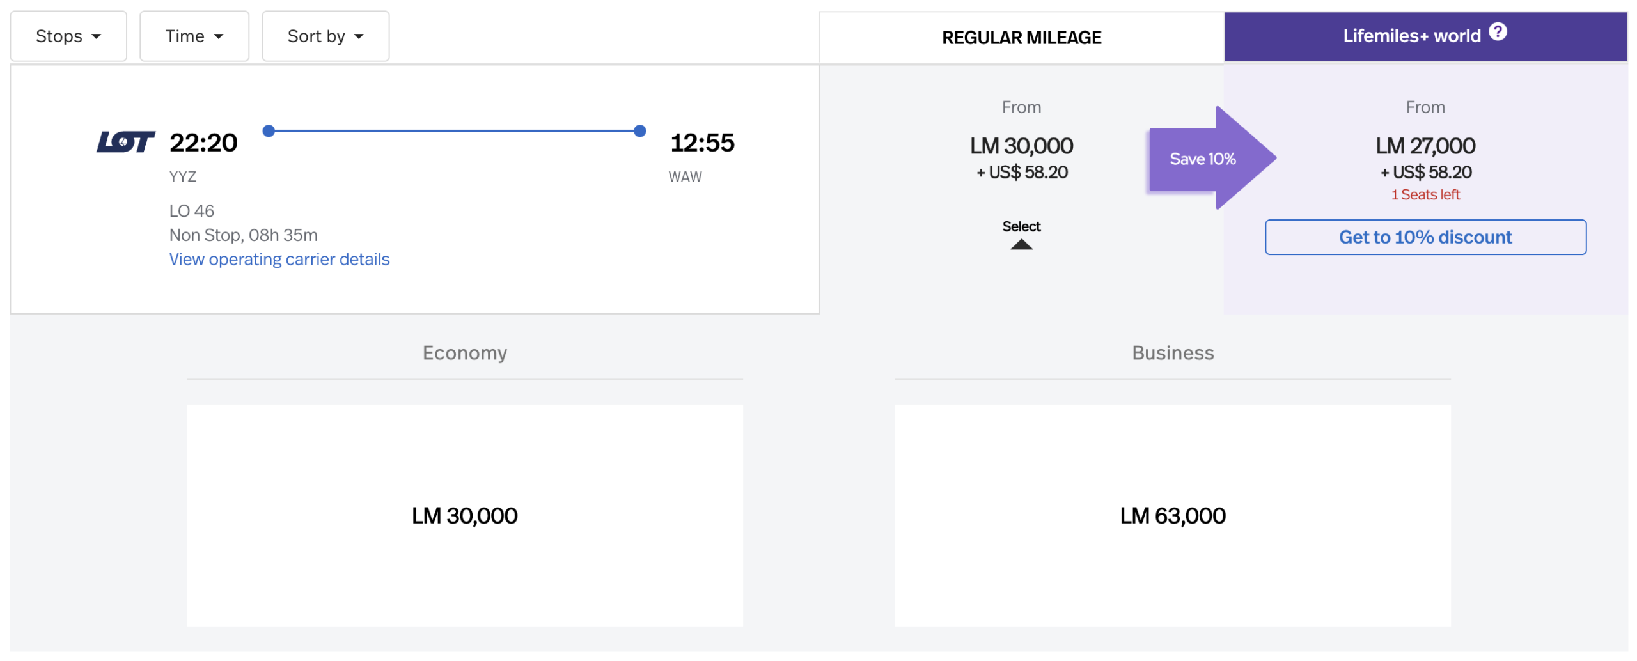Click the LO 46 flight number
The height and width of the screenshot is (661, 1637).
[x=191, y=210]
